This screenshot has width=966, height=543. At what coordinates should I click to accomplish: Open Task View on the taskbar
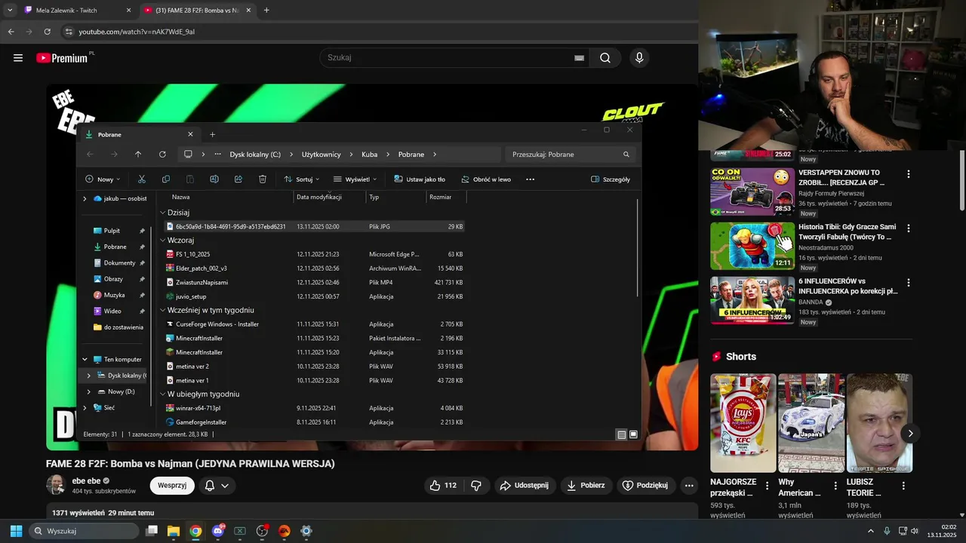coord(152,531)
